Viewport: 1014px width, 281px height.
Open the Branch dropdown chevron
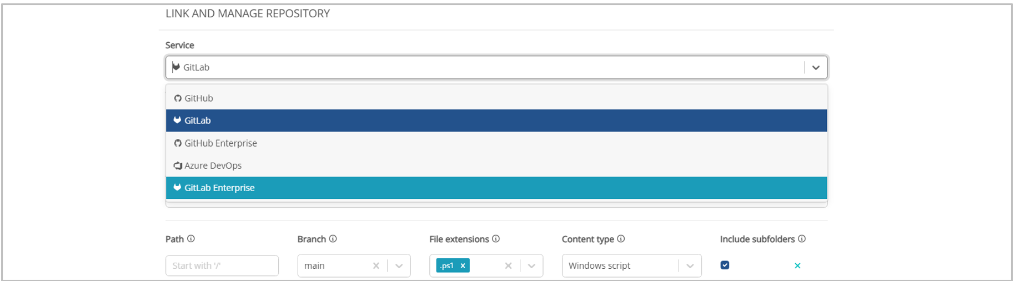tap(399, 265)
